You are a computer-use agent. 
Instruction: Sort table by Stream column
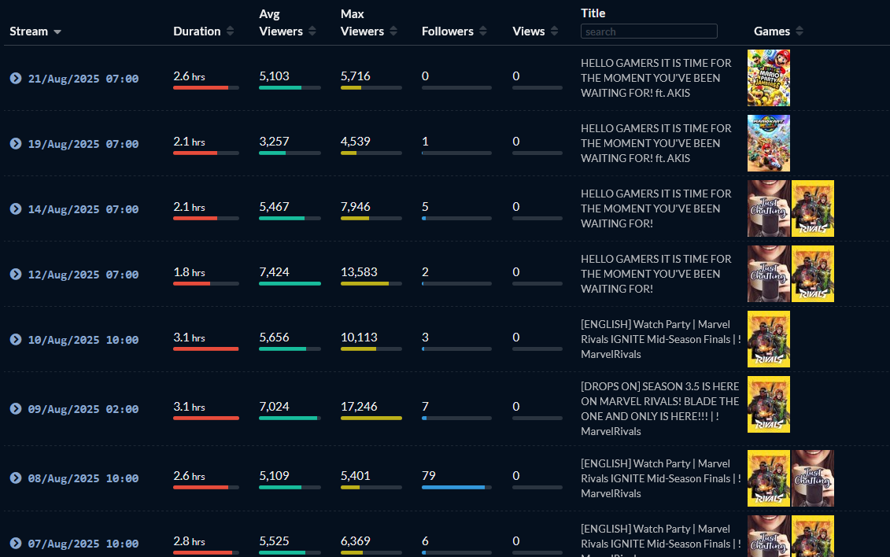(36, 31)
